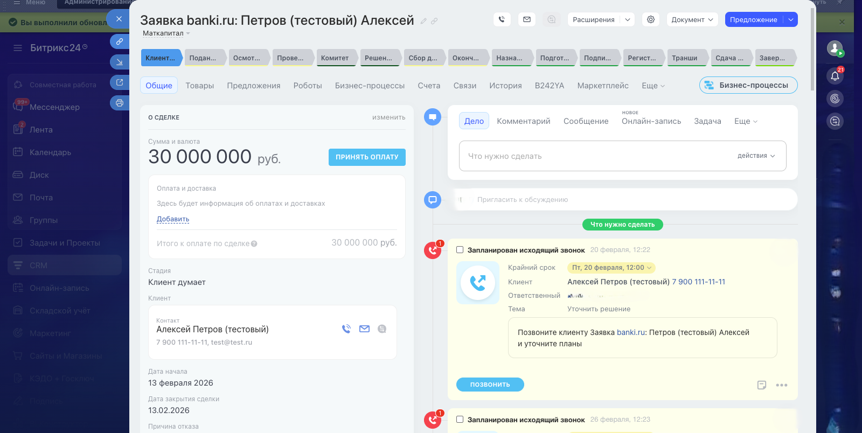
Task: Click the copy link icon beside title
Action: coord(434,21)
